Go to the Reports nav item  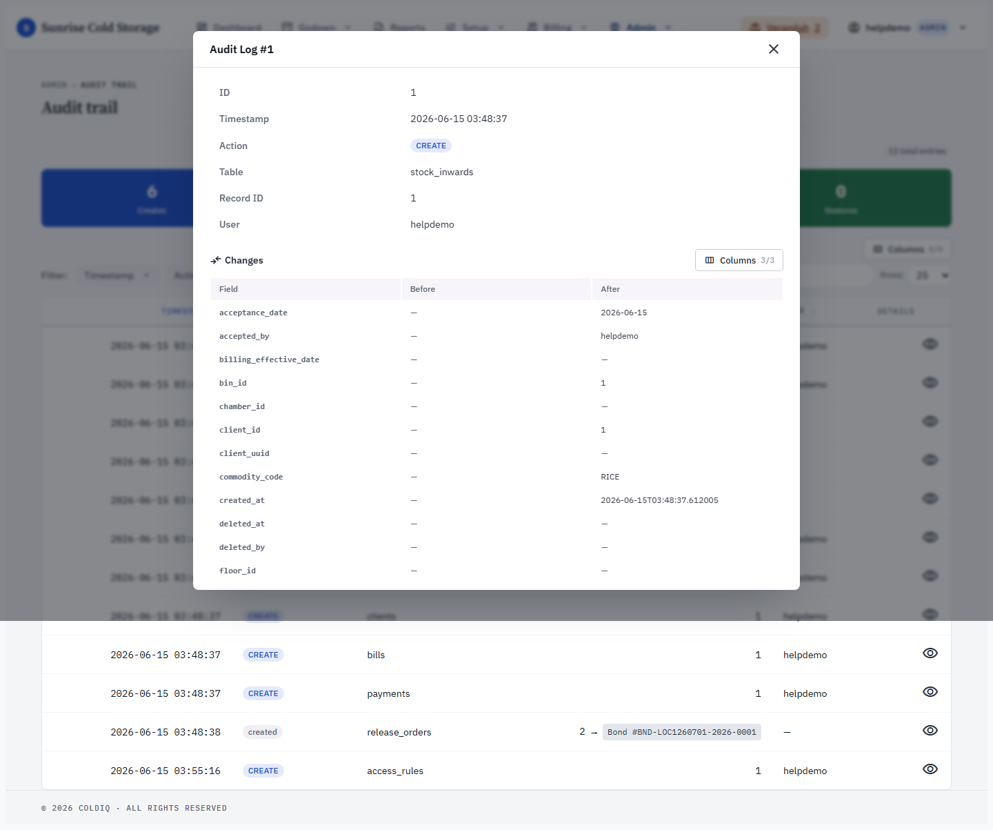(399, 28)
